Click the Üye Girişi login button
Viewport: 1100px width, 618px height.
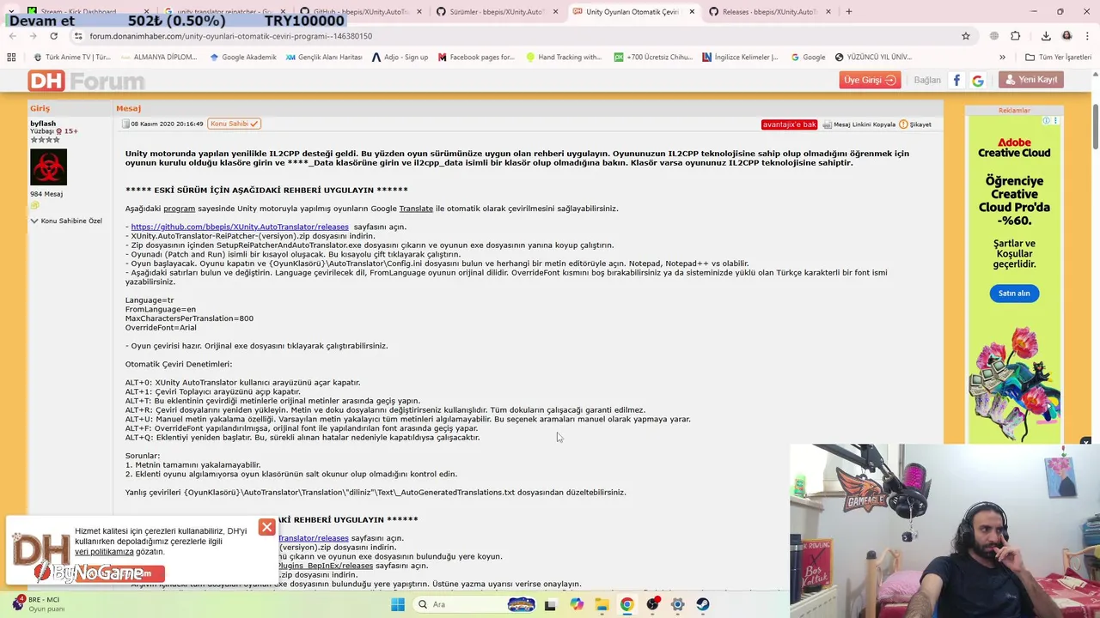click(870, 80)
